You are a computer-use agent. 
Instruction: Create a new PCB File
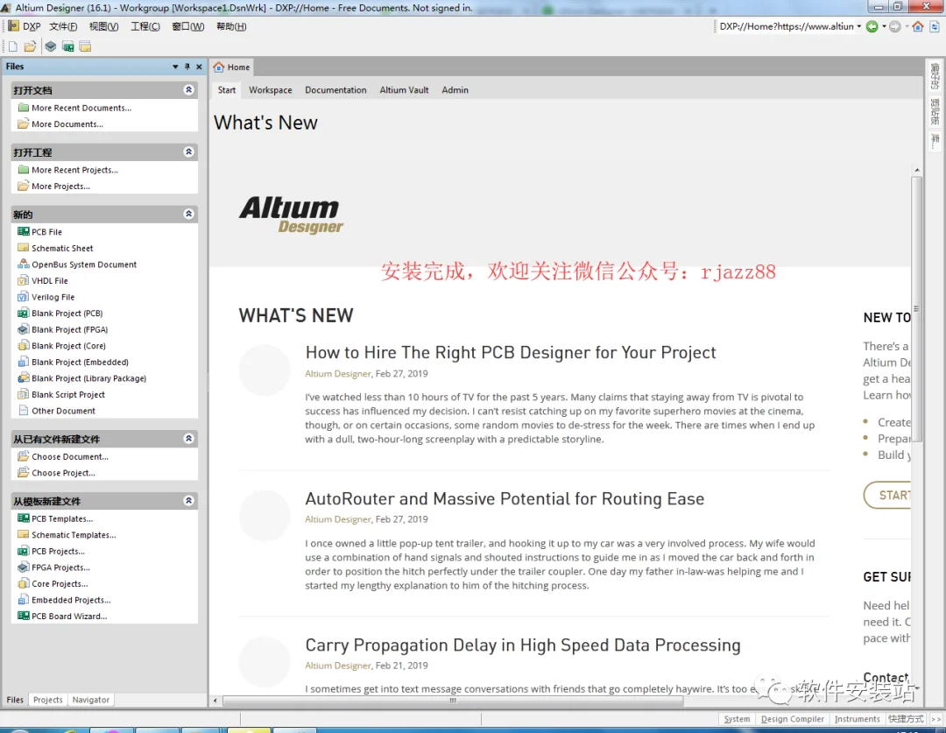point(47,232)
